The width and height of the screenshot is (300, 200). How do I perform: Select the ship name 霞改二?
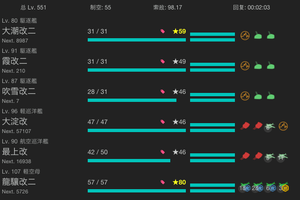(15, 61)
